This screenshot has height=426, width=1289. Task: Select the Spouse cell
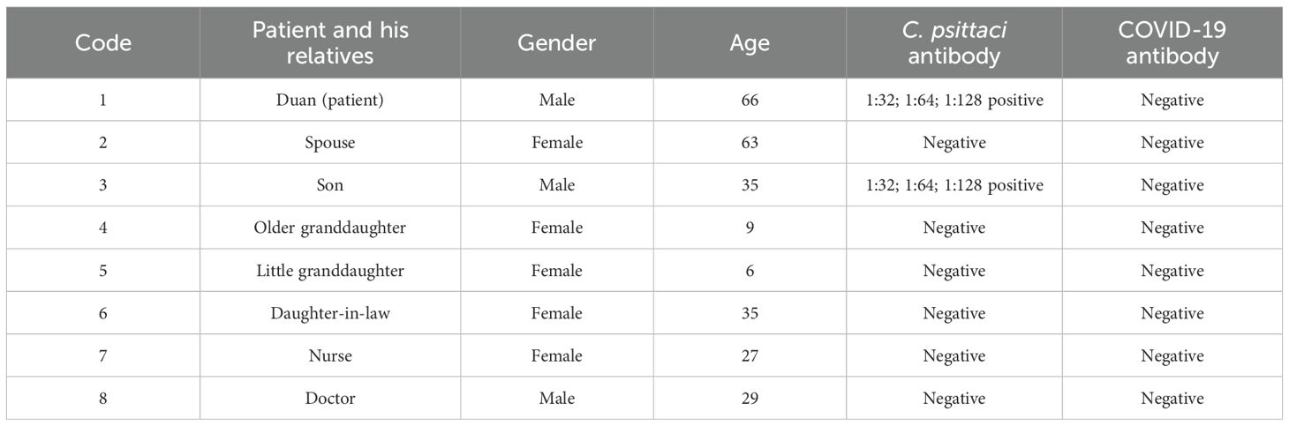(x=330, y=143)
